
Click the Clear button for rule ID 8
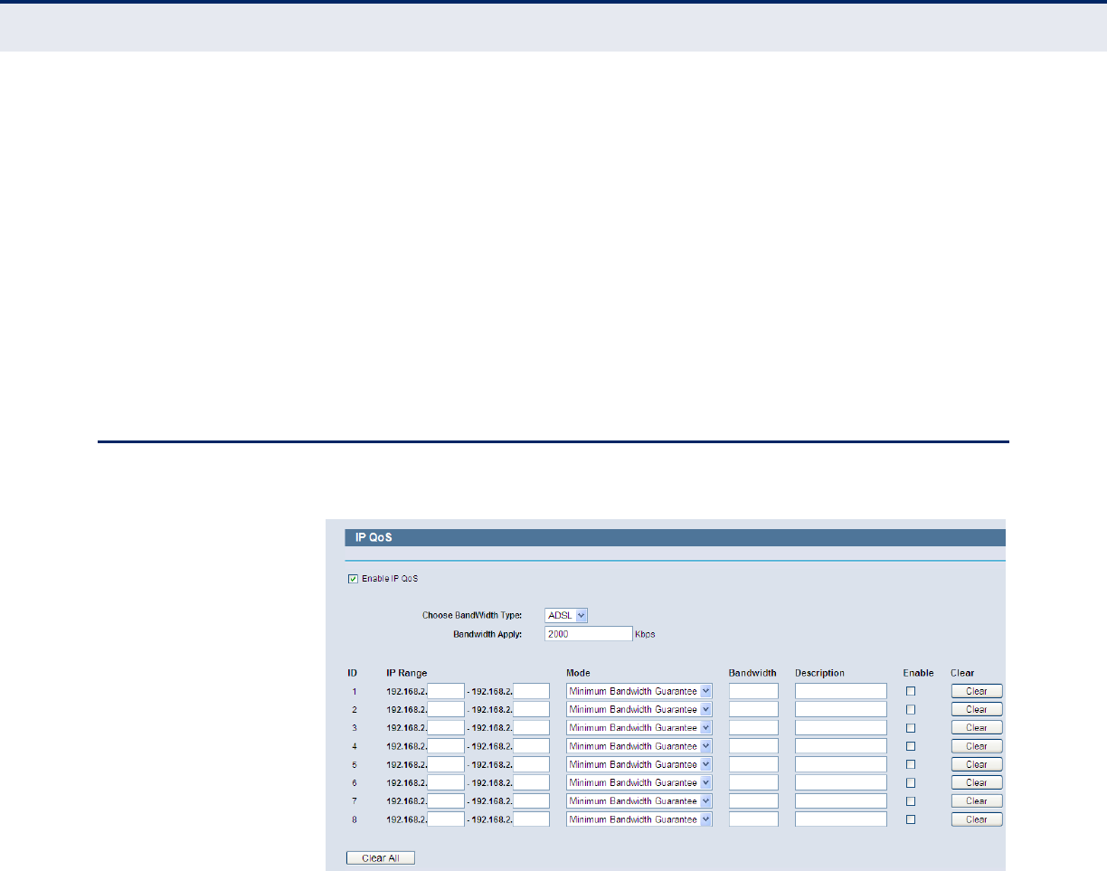click(x=976, y=819)
